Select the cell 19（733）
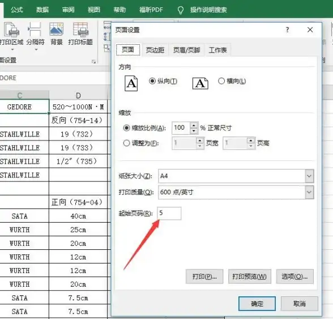This screenshot has width=333, height=319. (x=78, y=147)
